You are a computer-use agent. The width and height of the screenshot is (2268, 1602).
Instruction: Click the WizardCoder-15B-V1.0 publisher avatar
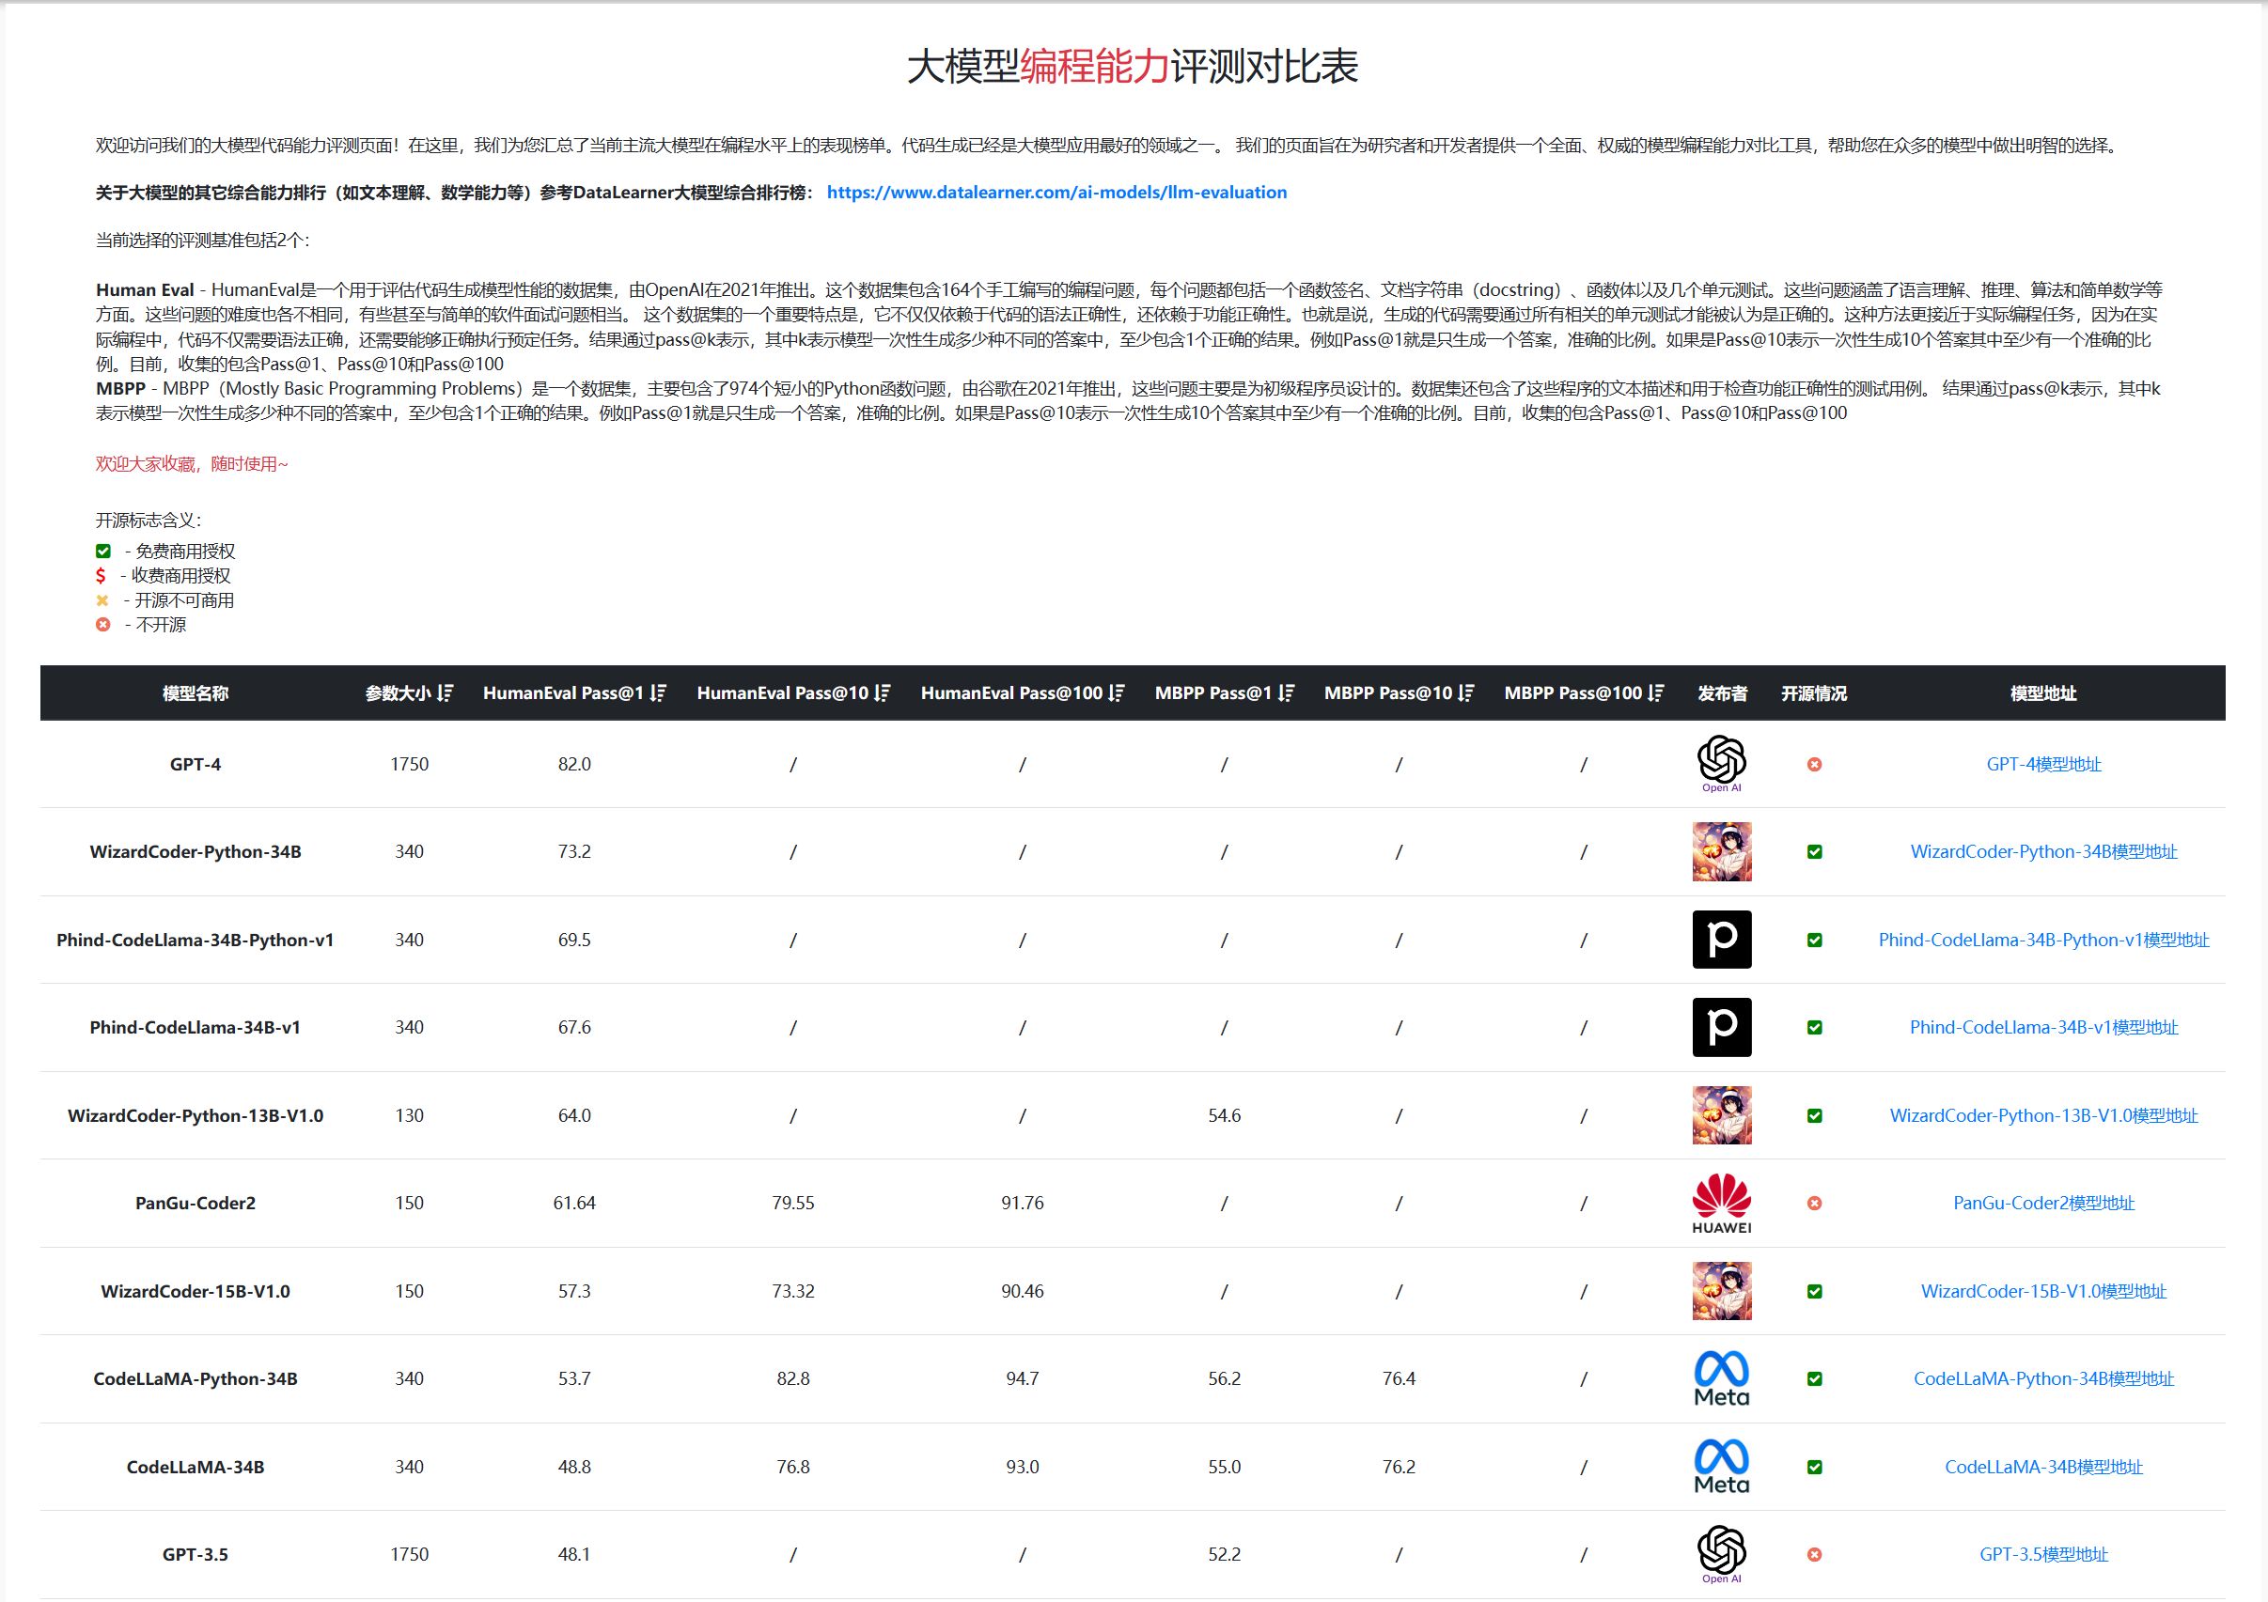1721,1291
